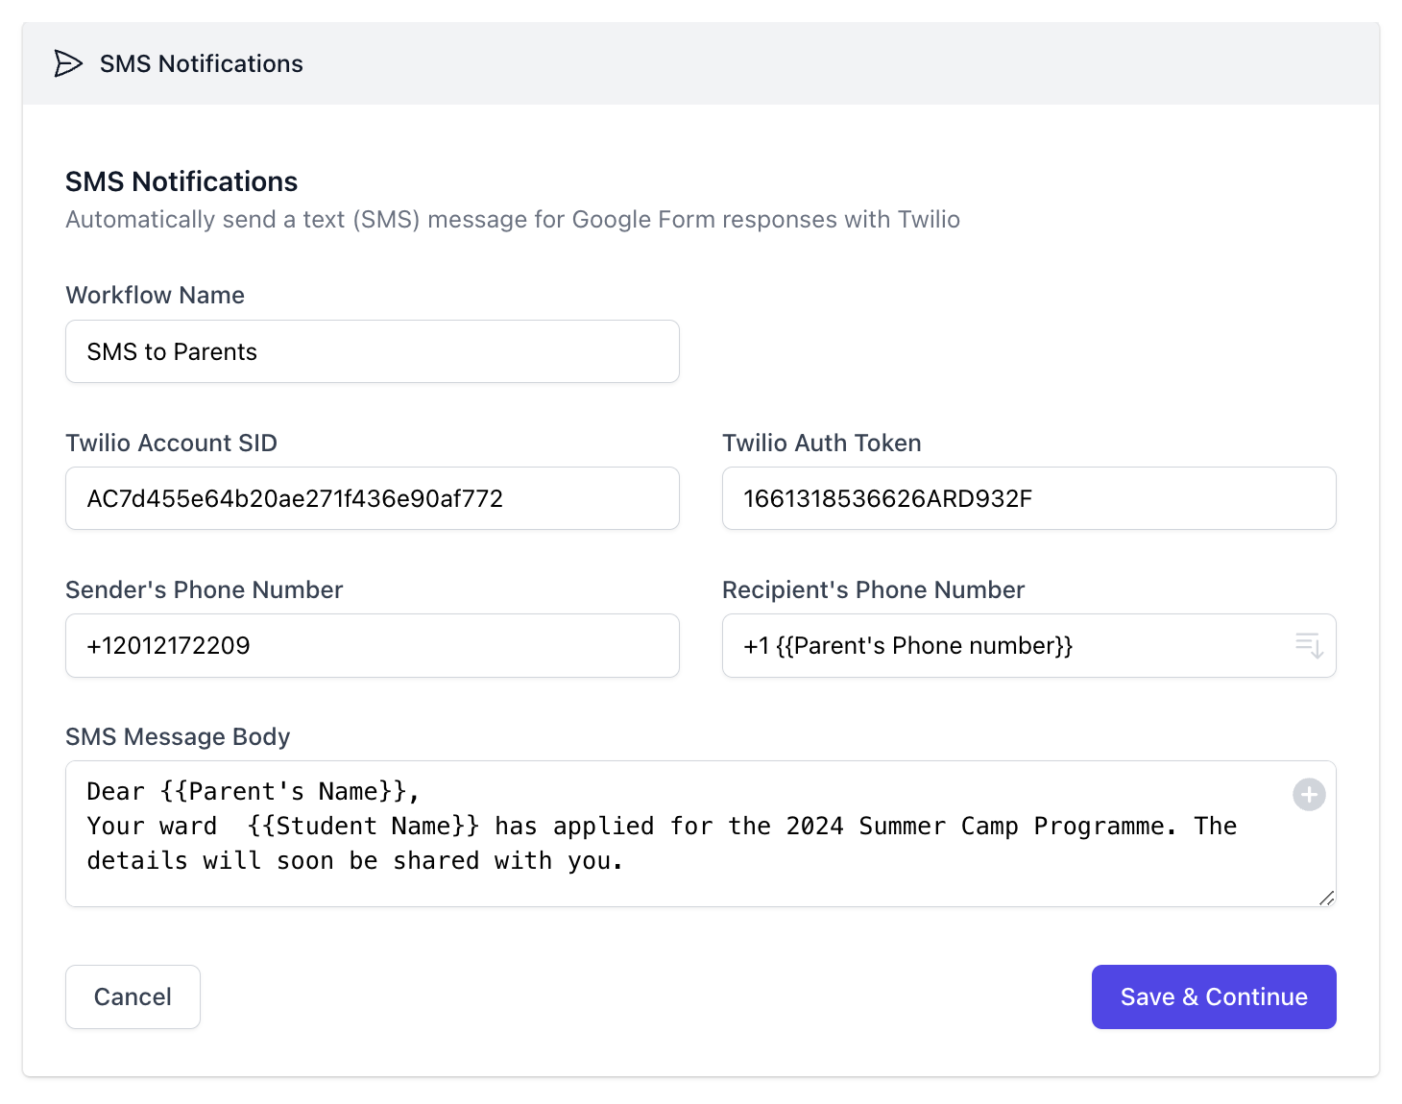1402x1104 pixels.
Task: Click the insert field icon in Recipient's Phone Number
Action: 1309,645
